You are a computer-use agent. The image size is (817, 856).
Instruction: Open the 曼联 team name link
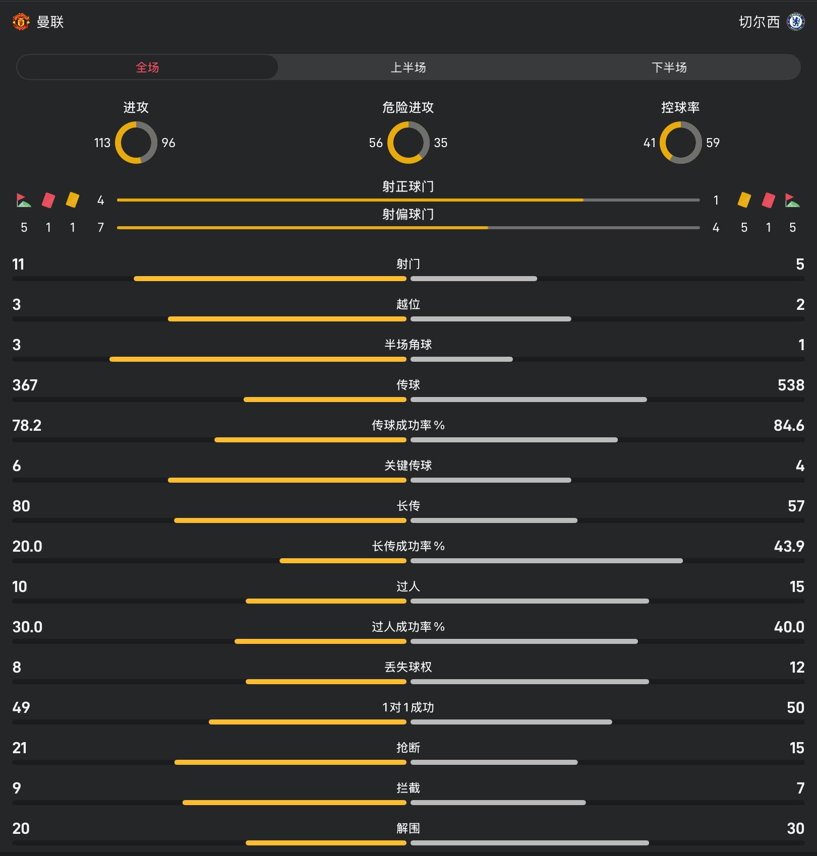click(50, 22)
